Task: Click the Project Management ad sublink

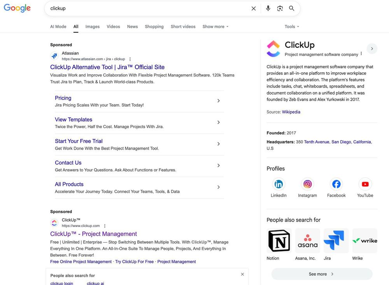Action: [x=177, y=262]
